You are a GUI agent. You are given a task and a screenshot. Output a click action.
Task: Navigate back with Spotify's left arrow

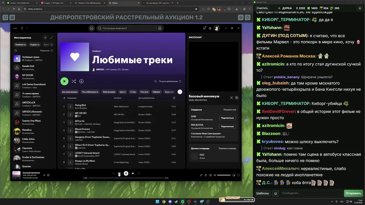(x=22, y=28)
